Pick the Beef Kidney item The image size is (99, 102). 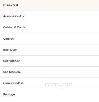(x=49, y=61)
